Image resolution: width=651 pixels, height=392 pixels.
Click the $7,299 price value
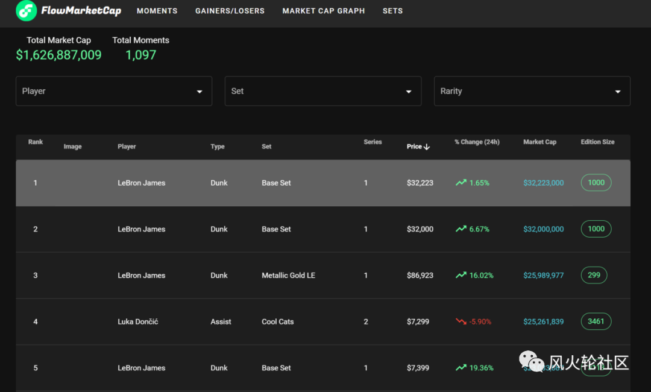click(x=418, y=321)
